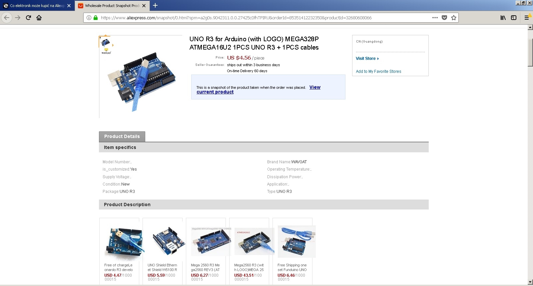Click the 'On-time Delivery 60 days' text
Screen dimensions: 533x286
[x=247, y=71]
